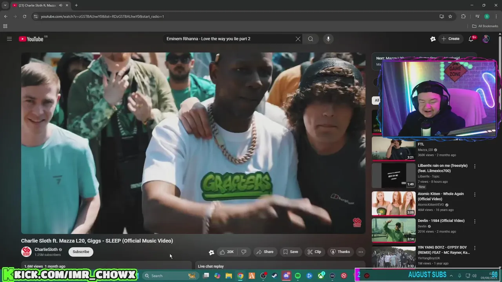Click the address bar URL

tap(102, 16)
